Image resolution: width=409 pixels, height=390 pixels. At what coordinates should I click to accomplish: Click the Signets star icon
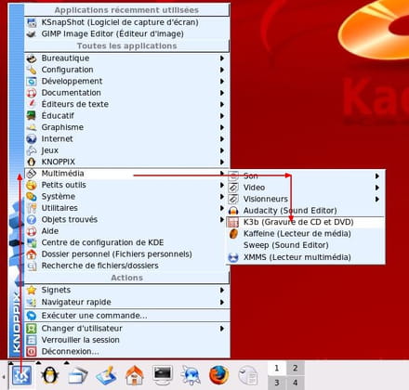[32, 290]
